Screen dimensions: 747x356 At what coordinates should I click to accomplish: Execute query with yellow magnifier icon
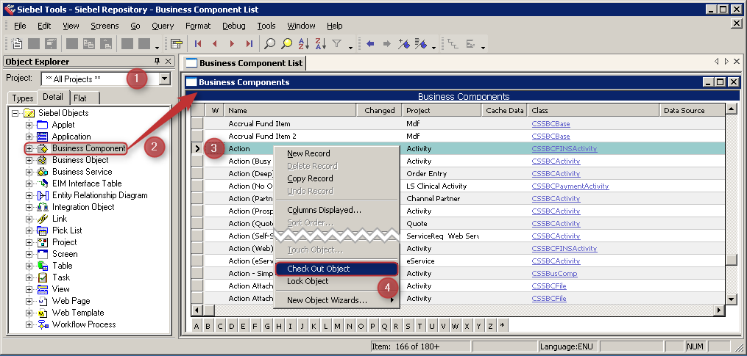coord(286,44)
